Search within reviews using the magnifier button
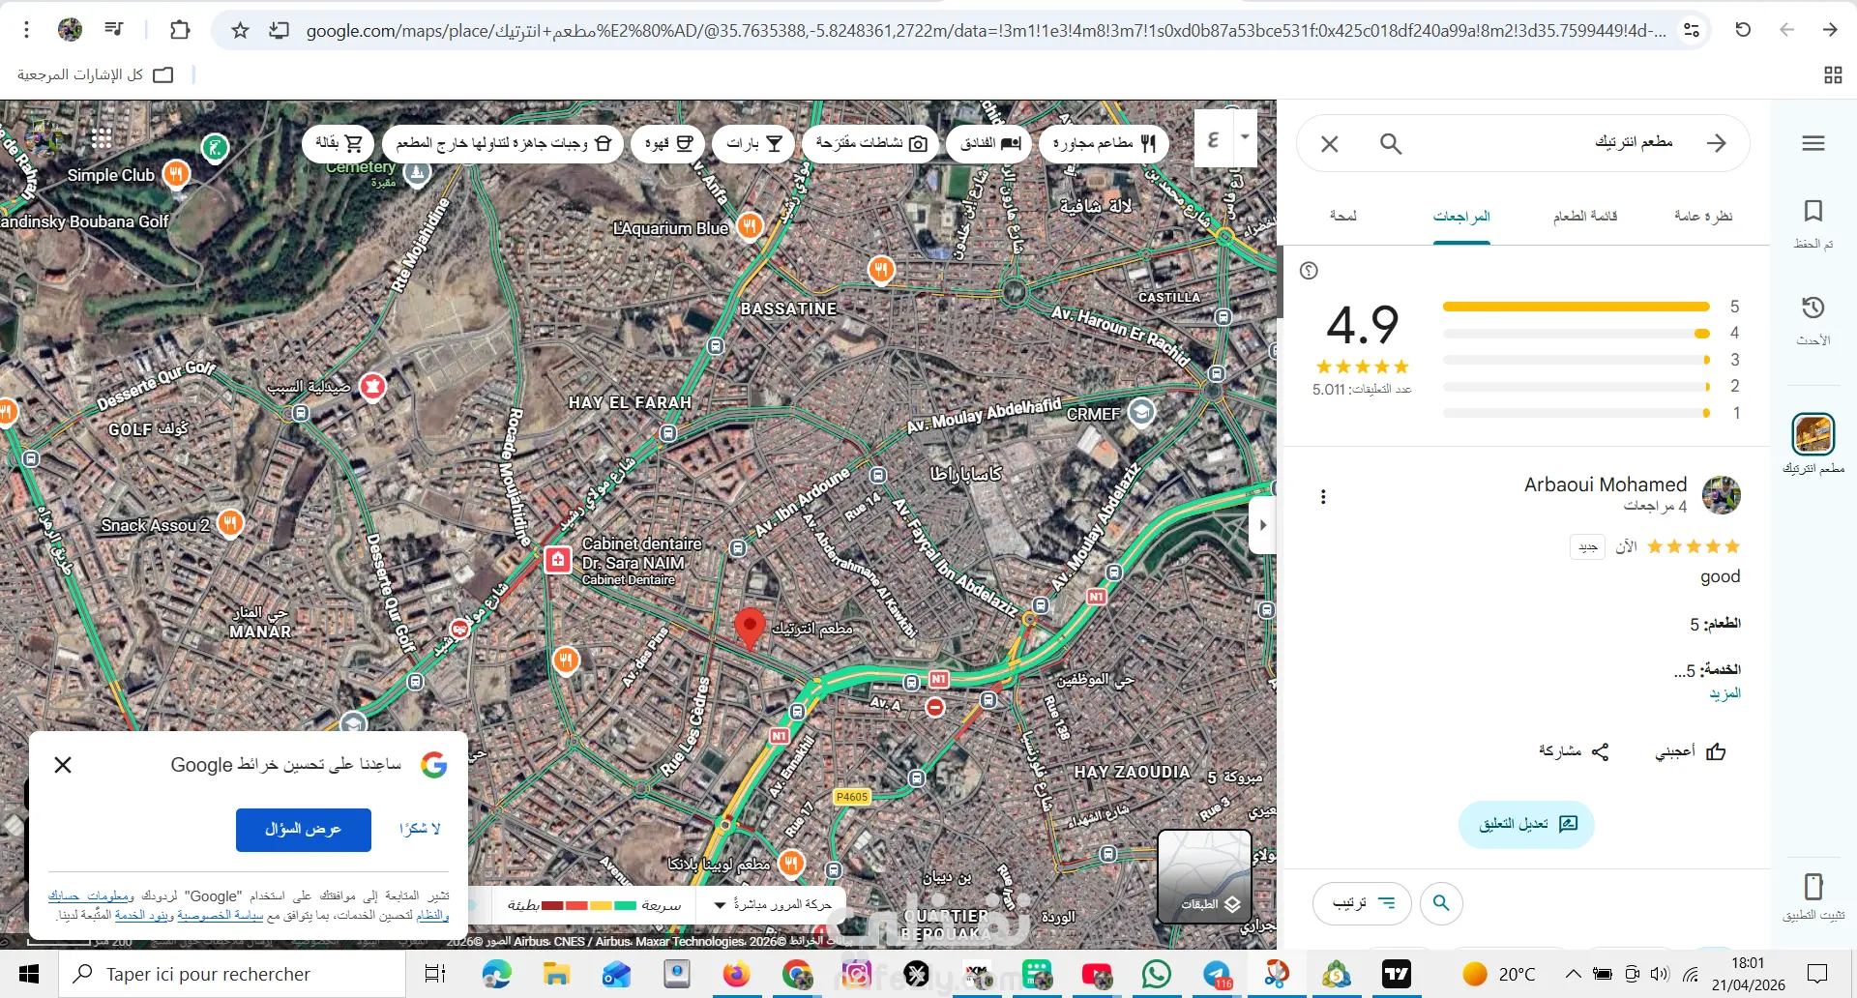1857x998 pixels. pyautogui.click(x=1441, y=903)
